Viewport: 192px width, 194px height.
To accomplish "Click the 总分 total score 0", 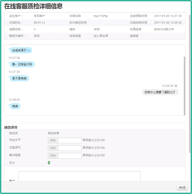I will coord(49,163).
